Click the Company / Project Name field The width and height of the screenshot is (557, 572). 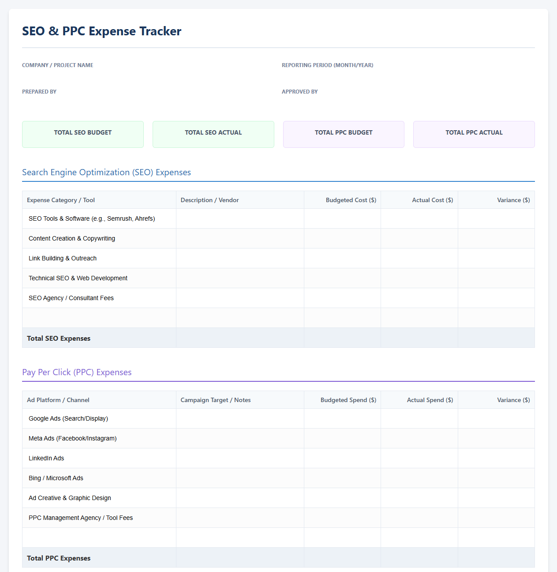pos(147,74)
